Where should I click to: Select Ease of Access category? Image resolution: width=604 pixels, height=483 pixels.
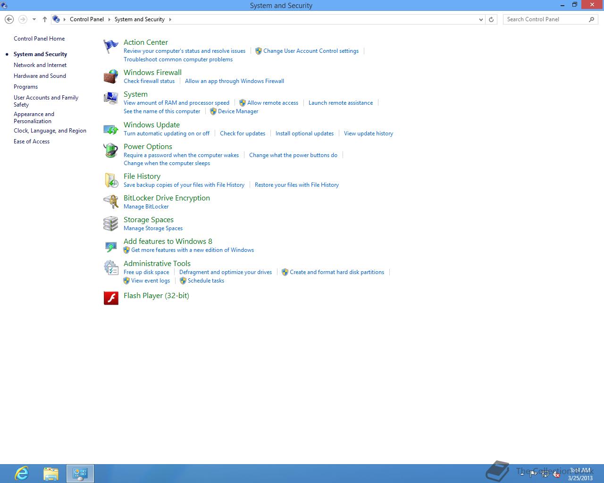32,142
